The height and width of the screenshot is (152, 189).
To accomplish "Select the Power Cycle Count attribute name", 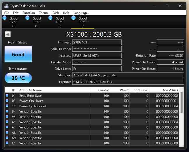I will pos(33,106).
